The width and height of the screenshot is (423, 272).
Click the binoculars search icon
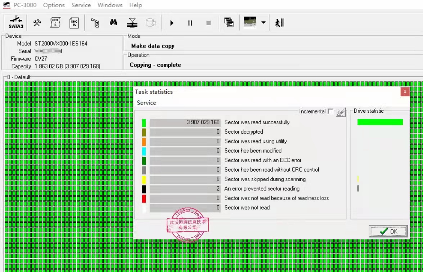(x=113, y=22)
